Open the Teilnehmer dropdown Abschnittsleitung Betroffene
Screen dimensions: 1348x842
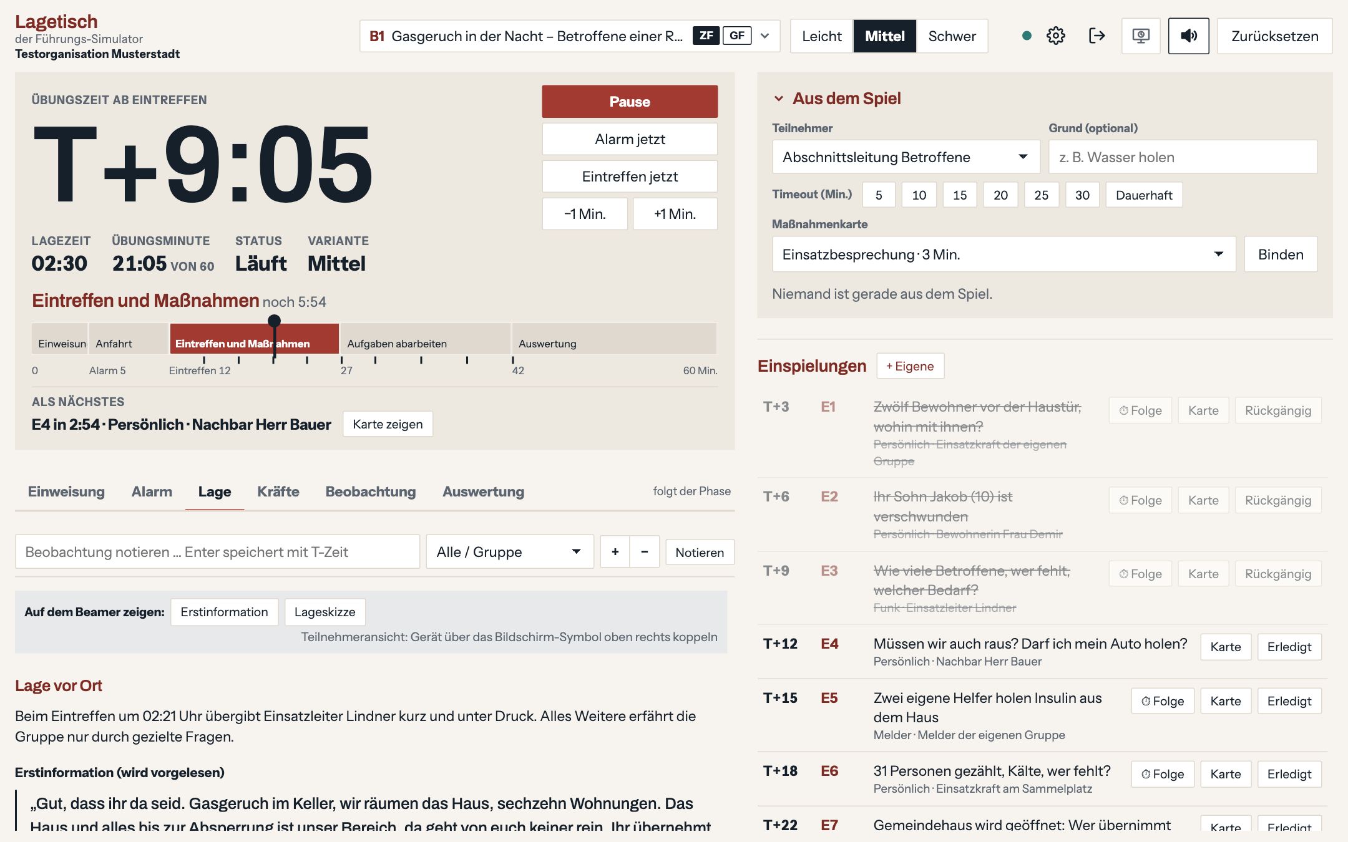[906, 157]
